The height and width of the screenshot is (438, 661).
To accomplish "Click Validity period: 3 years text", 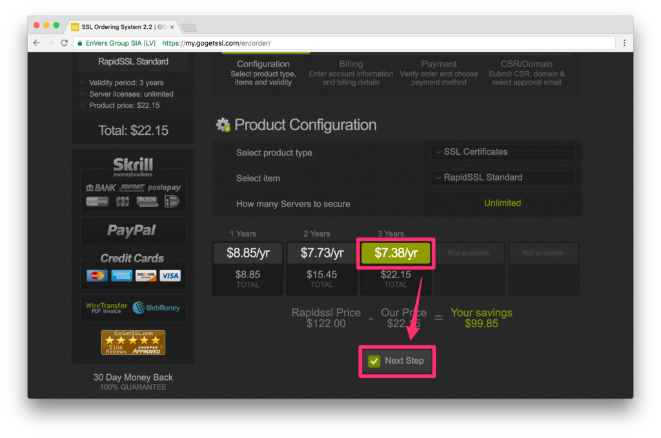I will pos(126,83).
